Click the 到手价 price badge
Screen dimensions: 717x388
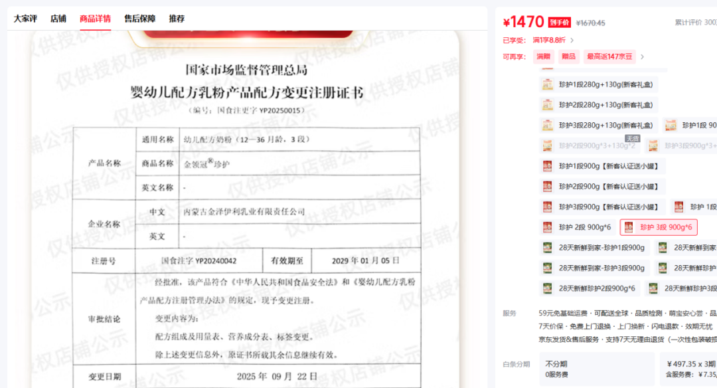(559, 23)
